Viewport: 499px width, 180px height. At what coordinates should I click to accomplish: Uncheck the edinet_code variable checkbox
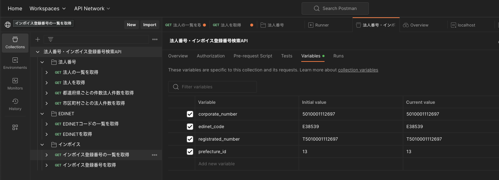point(190,127)
